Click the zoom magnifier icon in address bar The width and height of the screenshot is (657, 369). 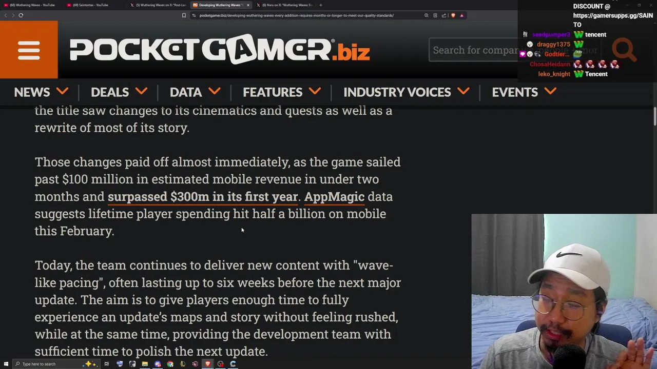coord(426,15)
